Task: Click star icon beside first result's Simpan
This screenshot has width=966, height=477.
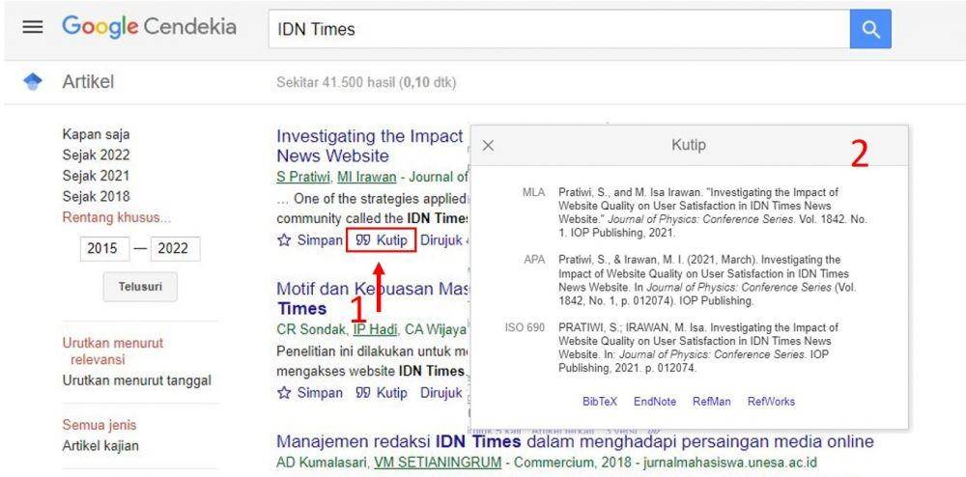Action: tap(284, 240)
